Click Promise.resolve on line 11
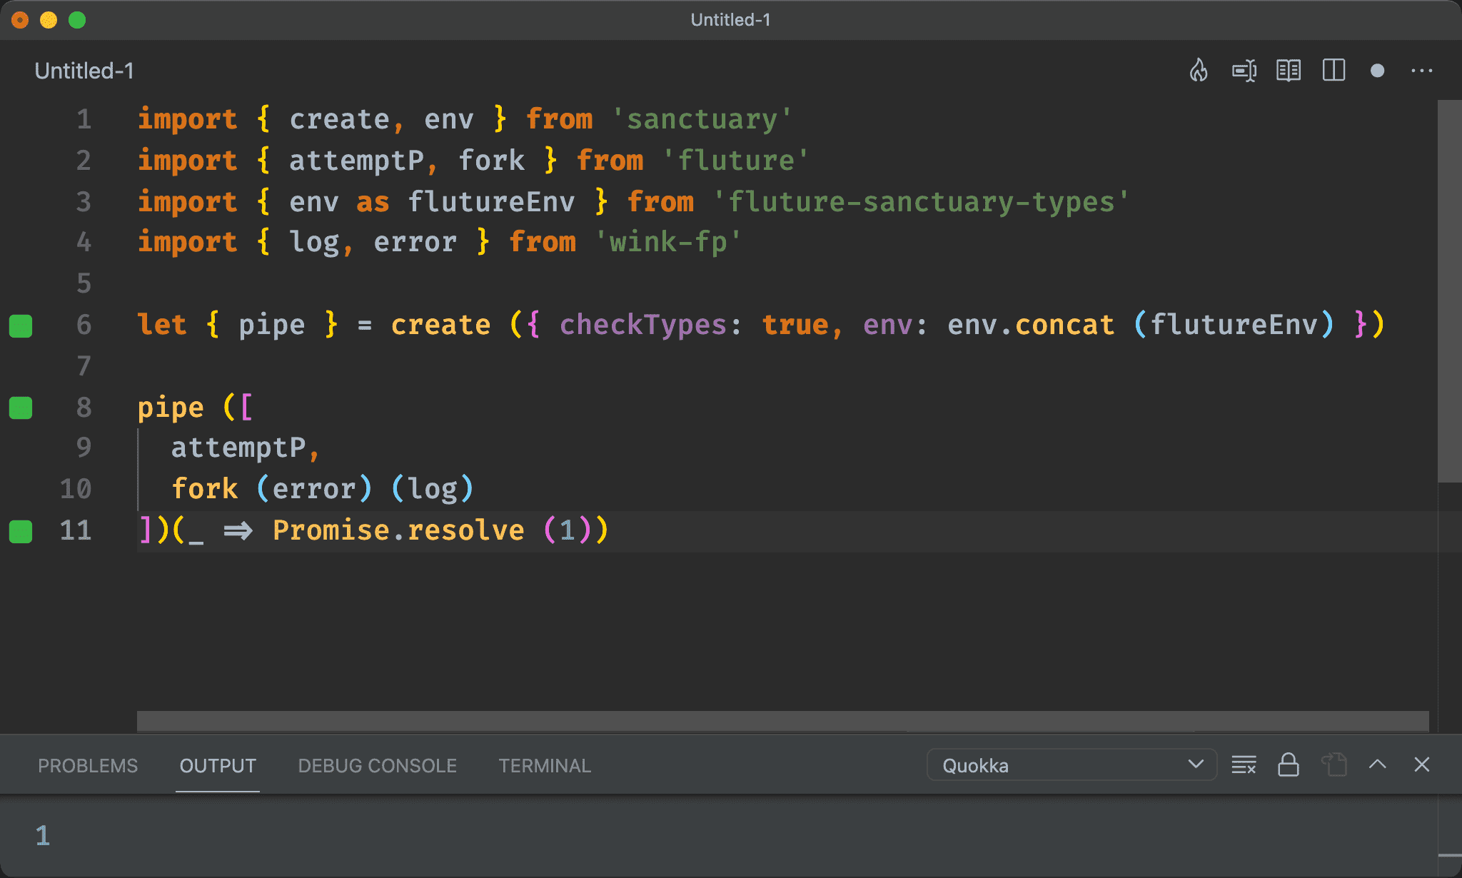 pyautogui.click(x=398, y=530)
